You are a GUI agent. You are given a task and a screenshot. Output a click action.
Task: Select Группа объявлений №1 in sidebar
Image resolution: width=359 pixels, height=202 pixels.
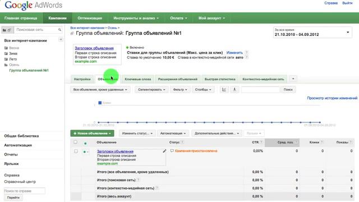pos(29,70)
